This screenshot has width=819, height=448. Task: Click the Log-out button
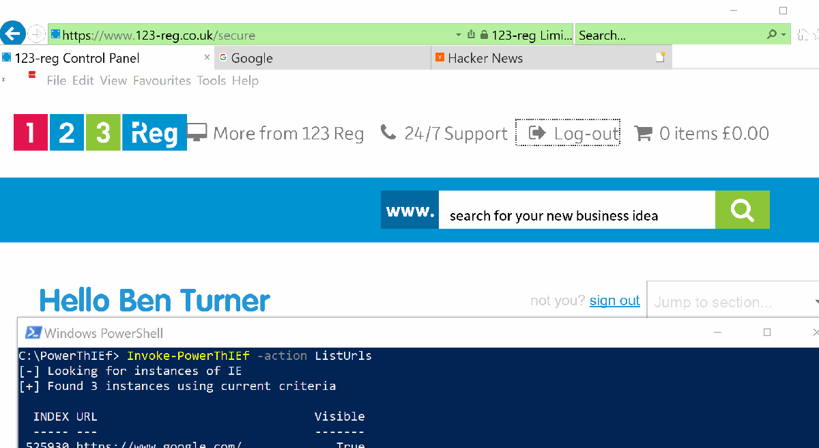568,133
